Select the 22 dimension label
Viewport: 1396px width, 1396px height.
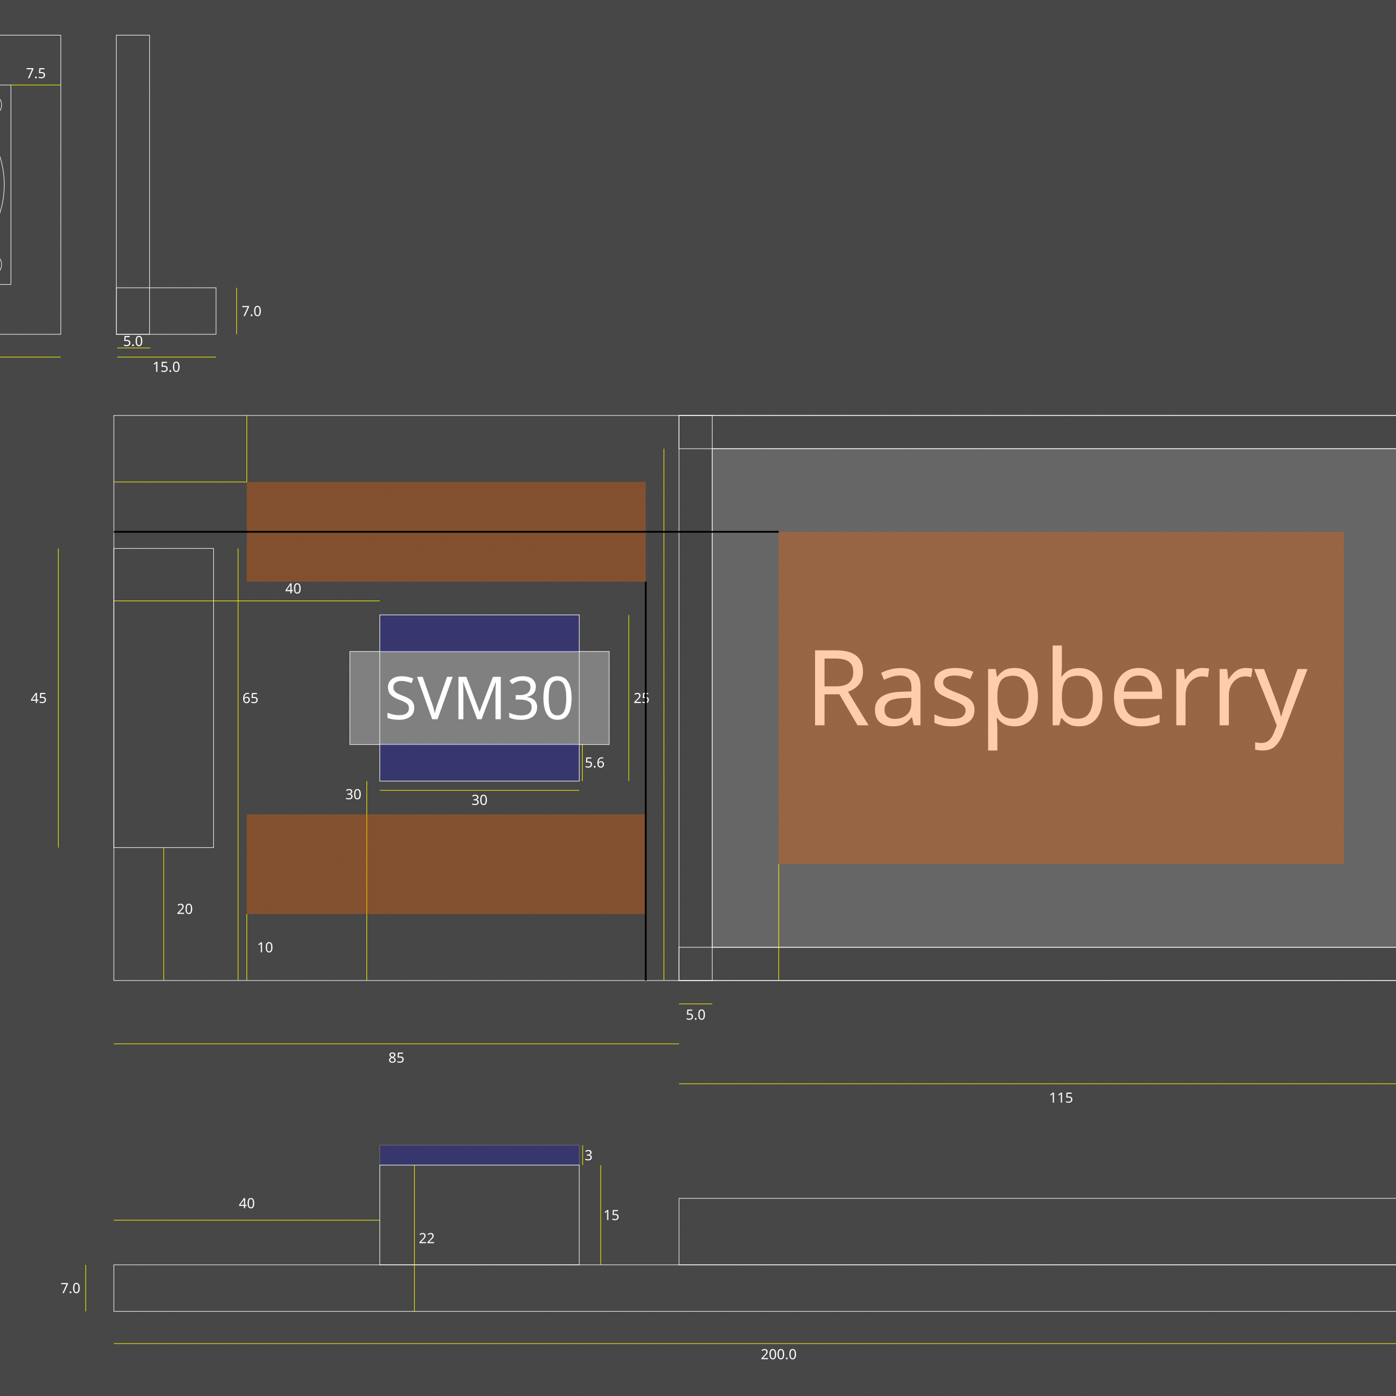(x=426, y=1238)
